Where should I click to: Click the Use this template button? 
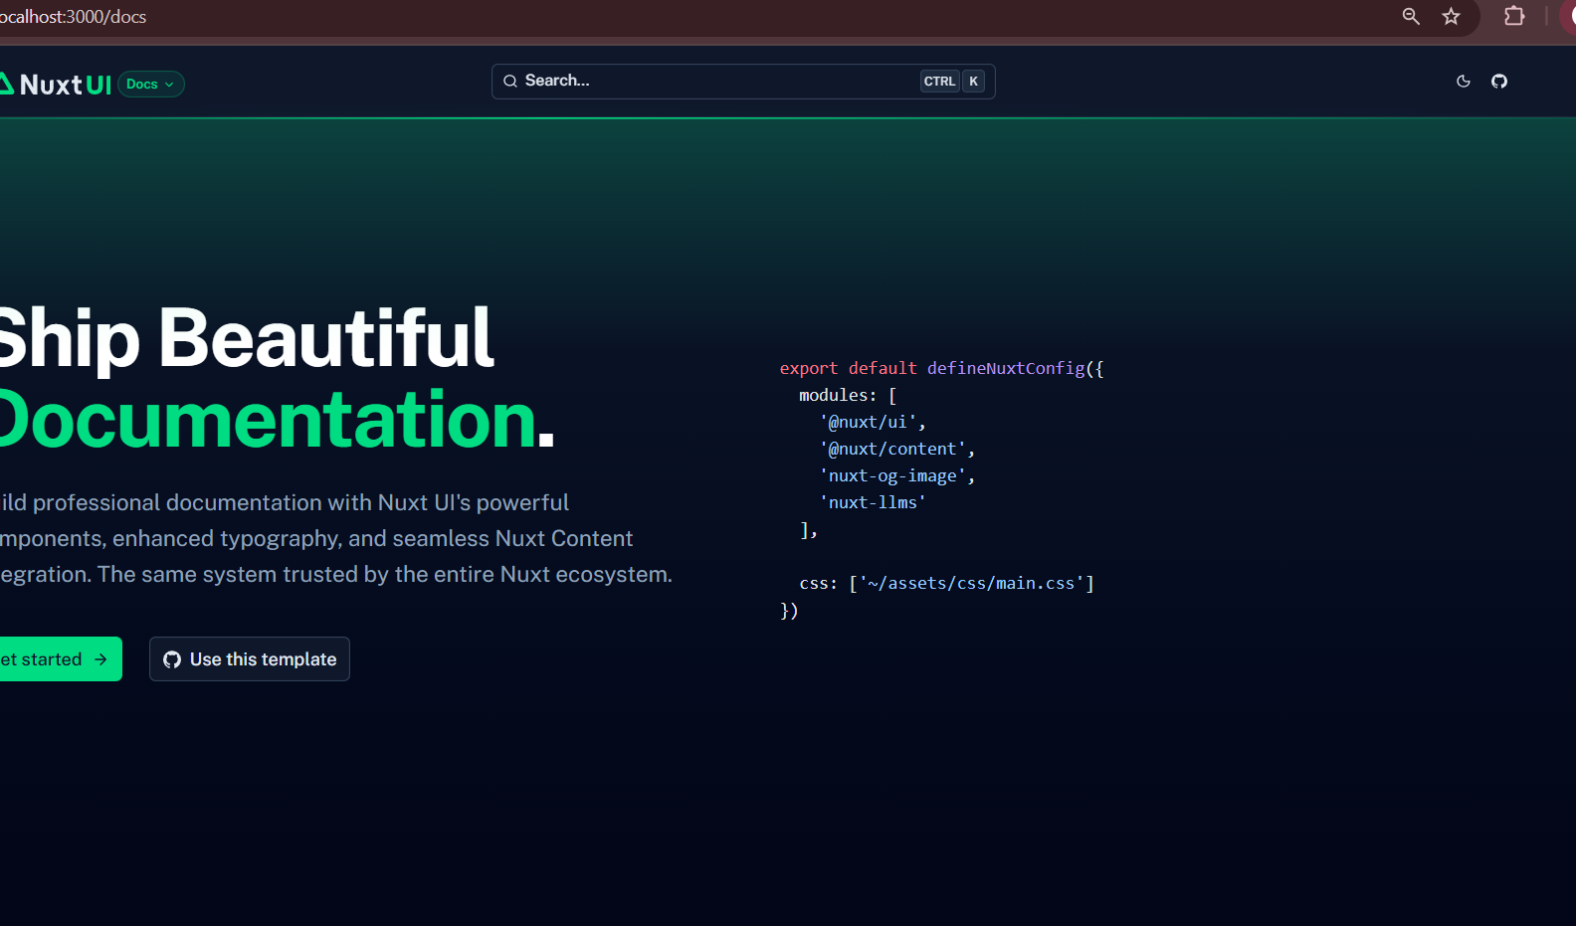(250, 659)
